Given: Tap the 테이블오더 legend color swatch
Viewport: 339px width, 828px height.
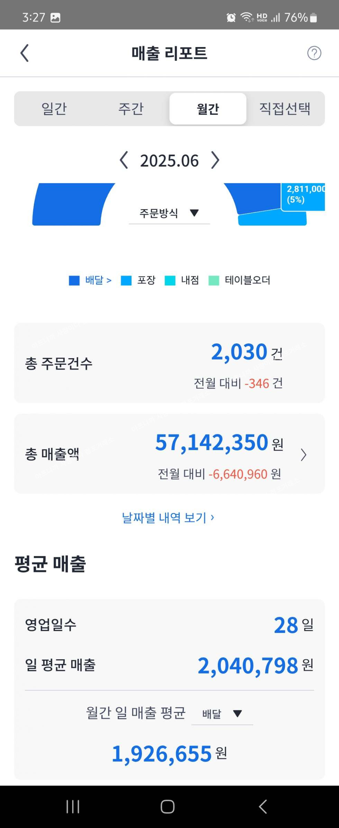Looking at the screenshot, I should coord(214,280).
